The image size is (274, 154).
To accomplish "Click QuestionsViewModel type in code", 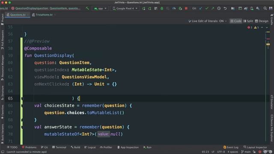I will point(84,77).
